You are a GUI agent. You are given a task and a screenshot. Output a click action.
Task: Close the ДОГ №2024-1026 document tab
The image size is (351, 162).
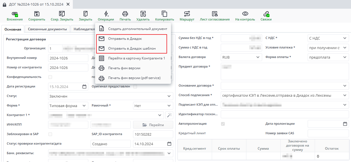[68, 4]
